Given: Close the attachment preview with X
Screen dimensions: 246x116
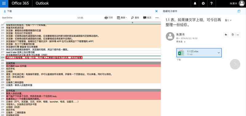Looking at the screenshot, I should point(157,11).
